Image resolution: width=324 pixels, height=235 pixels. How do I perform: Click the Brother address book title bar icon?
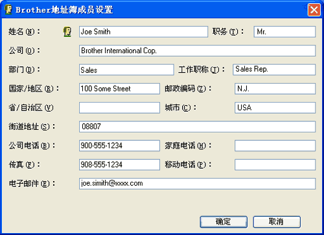(8, 10)
